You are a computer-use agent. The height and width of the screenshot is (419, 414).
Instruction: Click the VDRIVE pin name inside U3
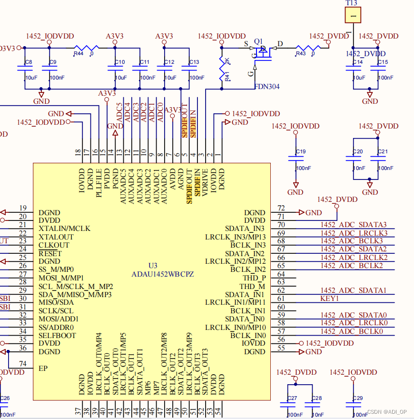tap(205, 182)
